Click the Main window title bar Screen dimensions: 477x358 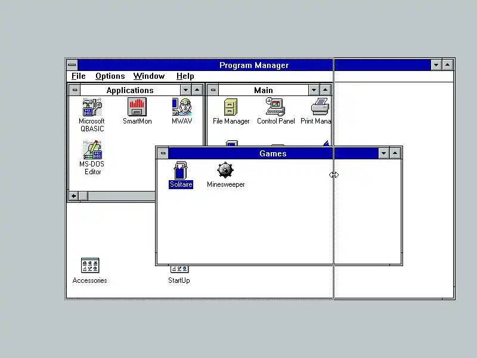coord(264,90)
